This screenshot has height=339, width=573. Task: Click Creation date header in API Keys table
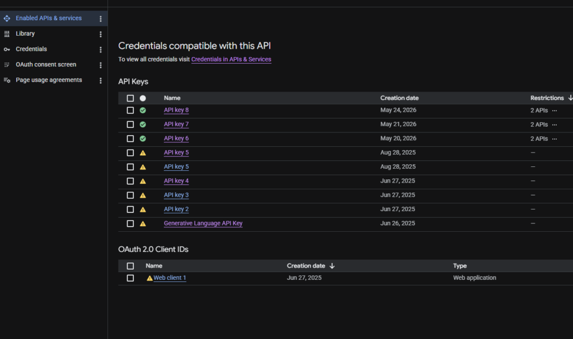400,98
